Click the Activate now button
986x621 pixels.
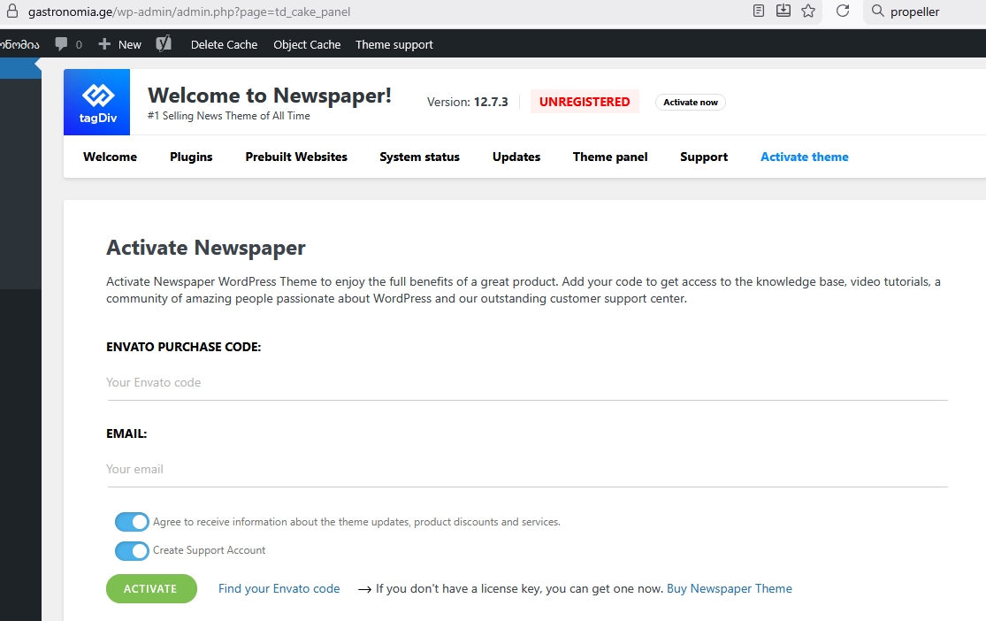(x=691, y=102)
